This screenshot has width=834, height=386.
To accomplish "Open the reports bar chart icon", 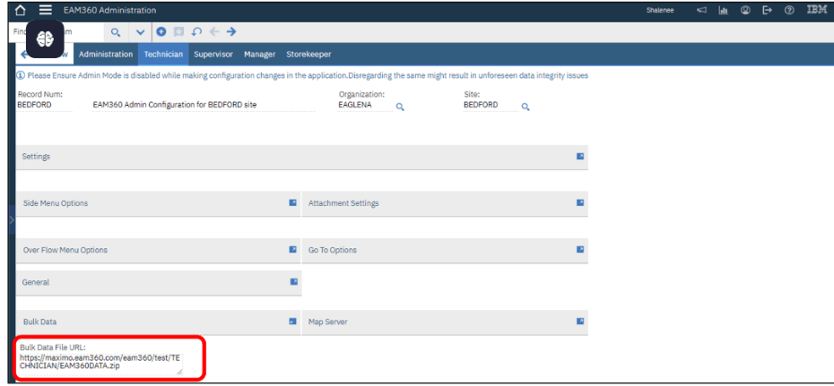I will tap(723, 10).
